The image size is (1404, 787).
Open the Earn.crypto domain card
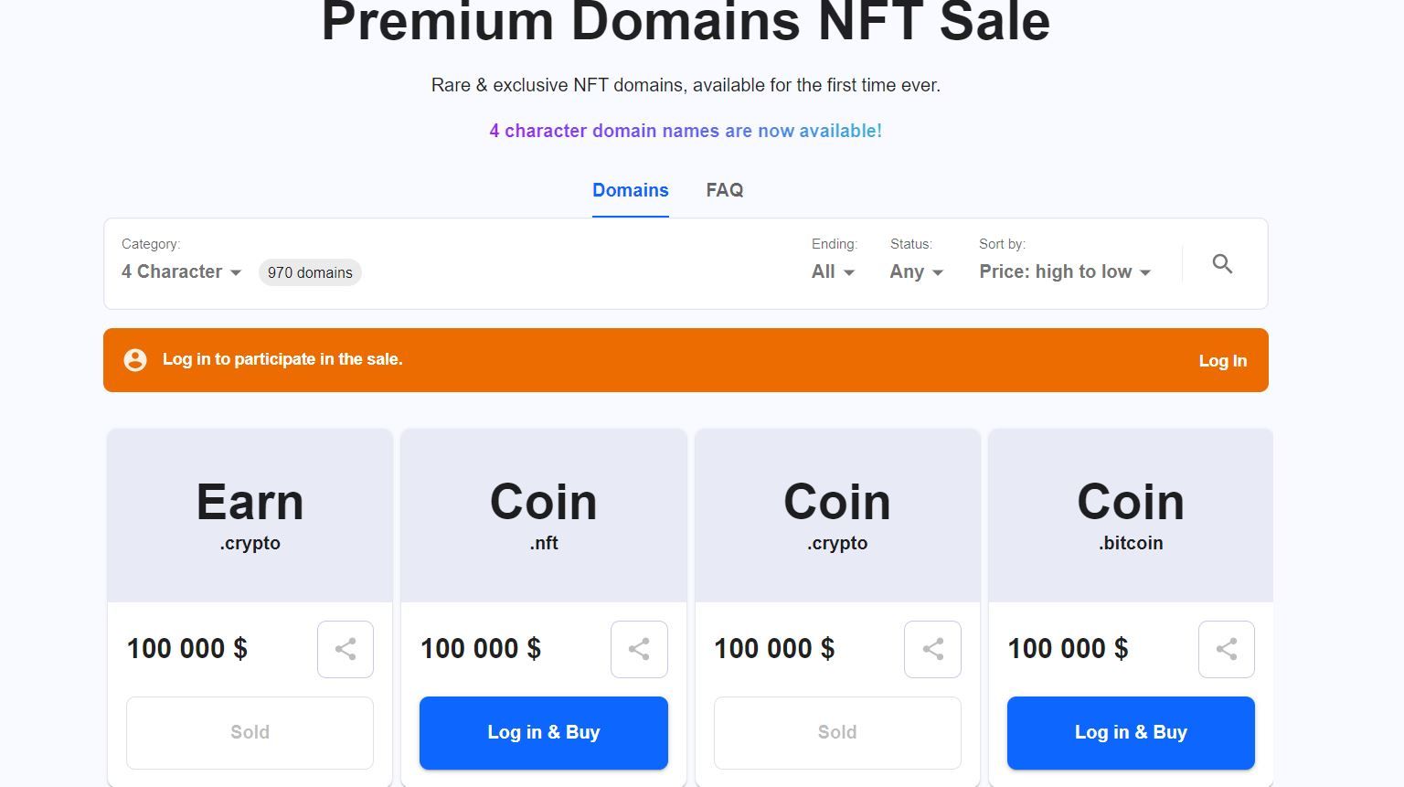[x=250, y=516]
